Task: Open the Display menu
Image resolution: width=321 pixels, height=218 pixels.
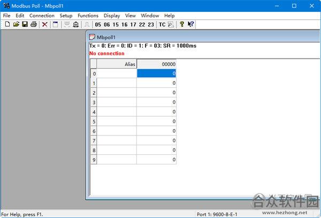Action: (112, 16)
